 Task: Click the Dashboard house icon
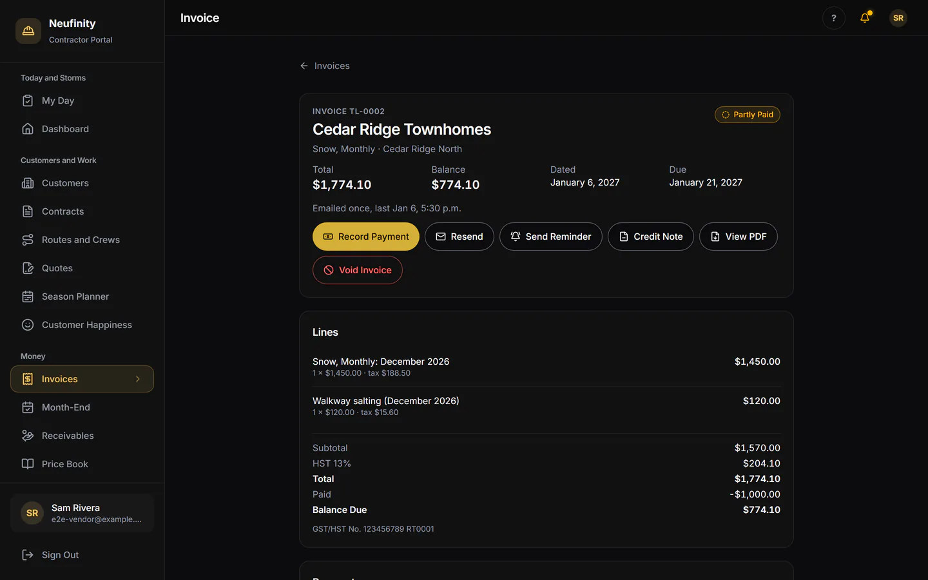point(28,129)
